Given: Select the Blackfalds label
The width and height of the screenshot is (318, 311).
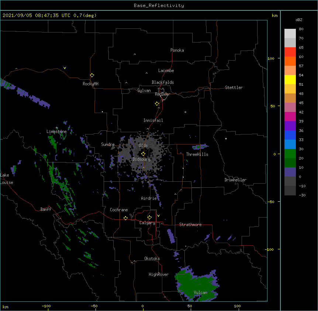Looking at the screenshot, I should [163, 82].
